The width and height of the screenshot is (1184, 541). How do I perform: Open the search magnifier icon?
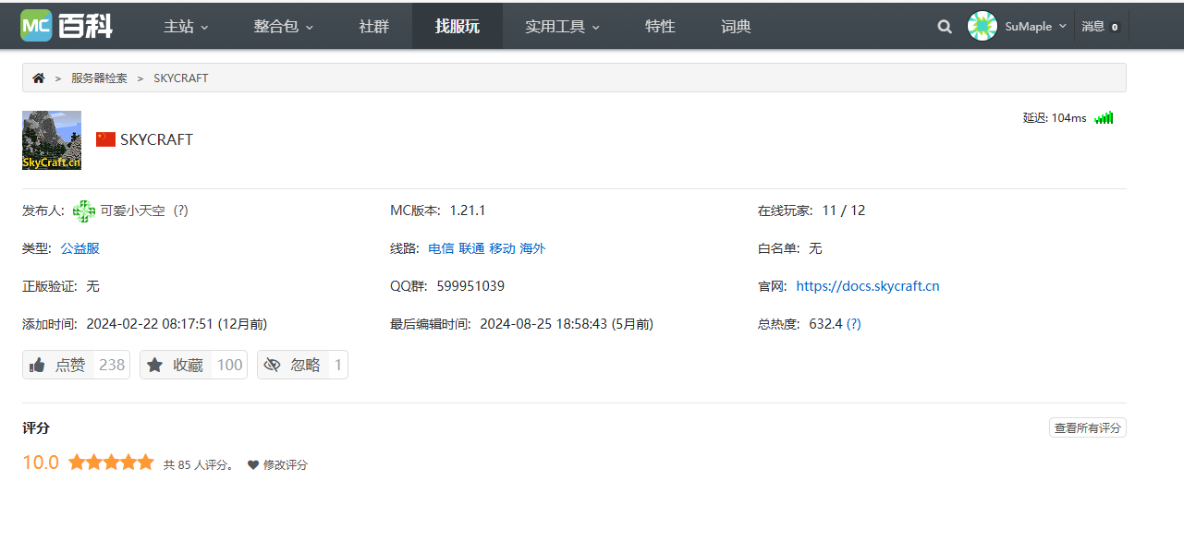tap(945, 27)
